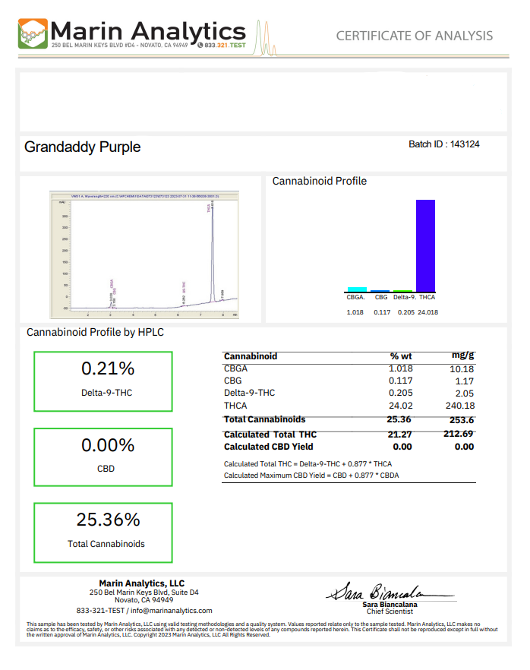Click the 0.00% CBD result box

pyautogui.click(x=103, y=457)
